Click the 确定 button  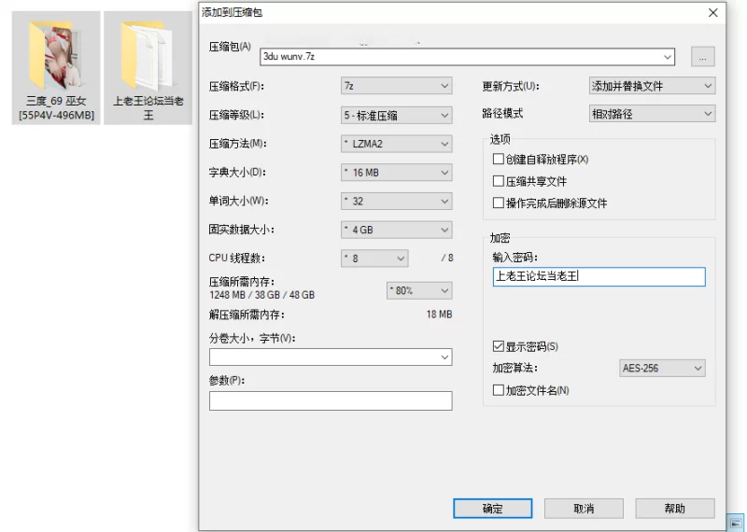tap(492, 509)
